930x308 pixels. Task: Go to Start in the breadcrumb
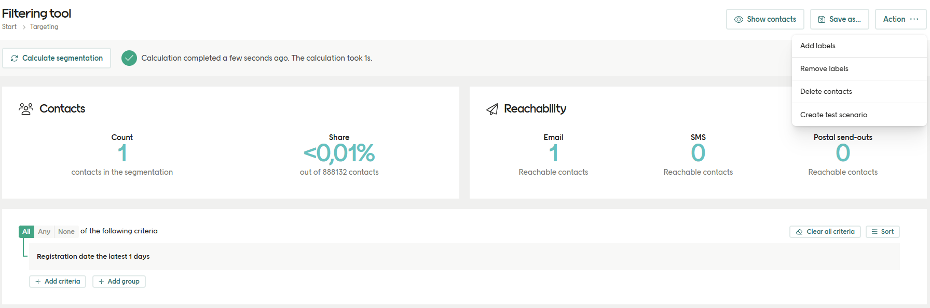(9, 27)
